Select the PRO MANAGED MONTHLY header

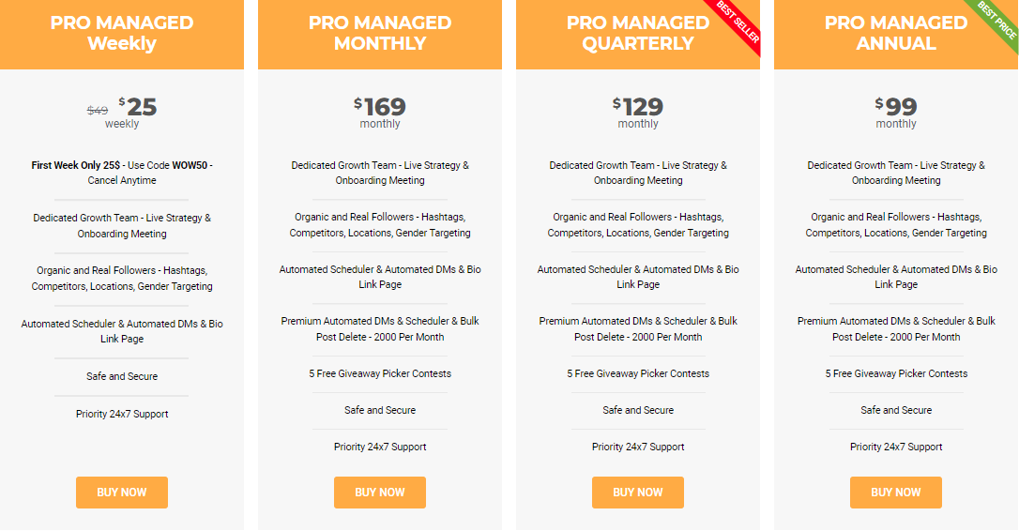[380, 34]
